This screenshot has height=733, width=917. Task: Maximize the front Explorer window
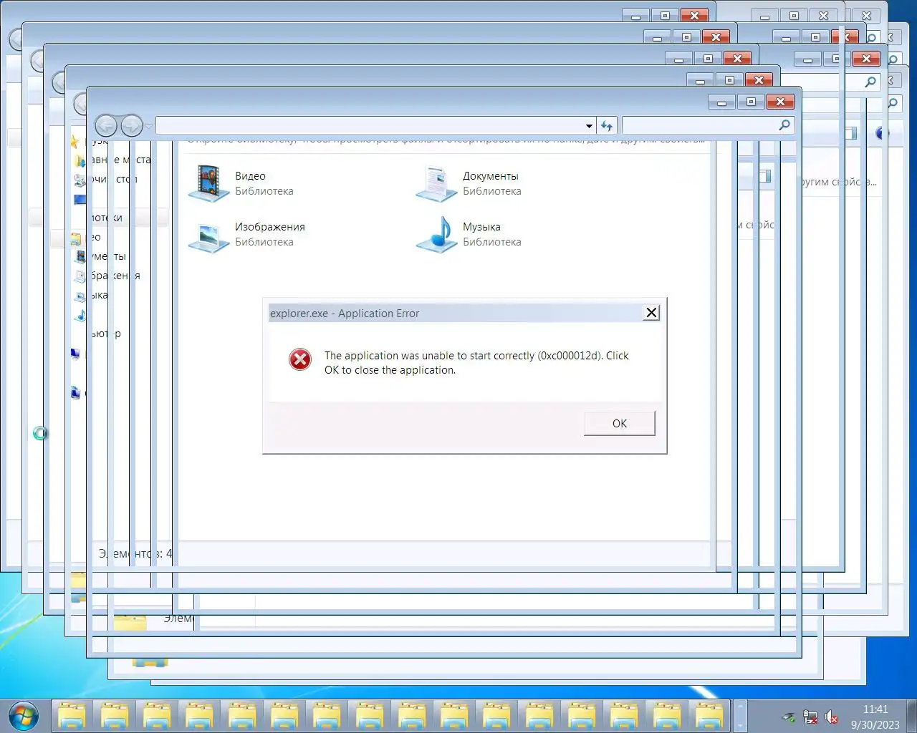[x=751, y=102]
